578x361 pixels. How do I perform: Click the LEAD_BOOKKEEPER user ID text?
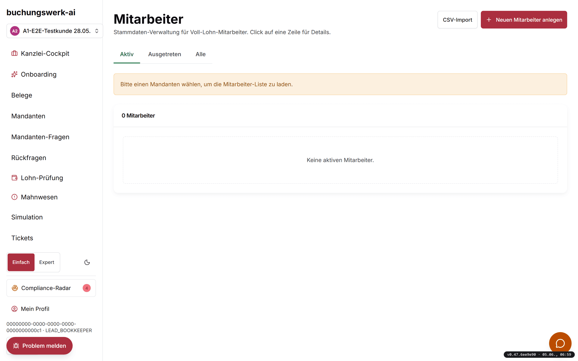point(49,327)
